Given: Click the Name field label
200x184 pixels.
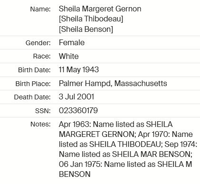Looking at the screenshot, I should coord(40,9).
